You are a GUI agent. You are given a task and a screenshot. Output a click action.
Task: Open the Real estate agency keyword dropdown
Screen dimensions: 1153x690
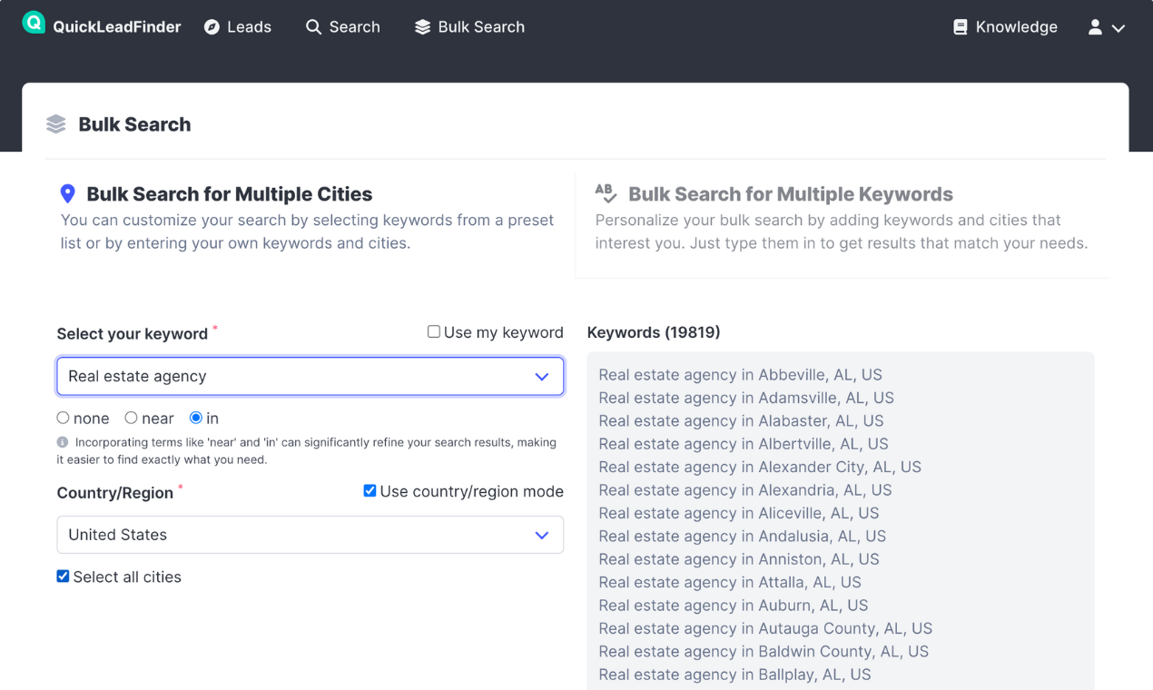(310, 377)
